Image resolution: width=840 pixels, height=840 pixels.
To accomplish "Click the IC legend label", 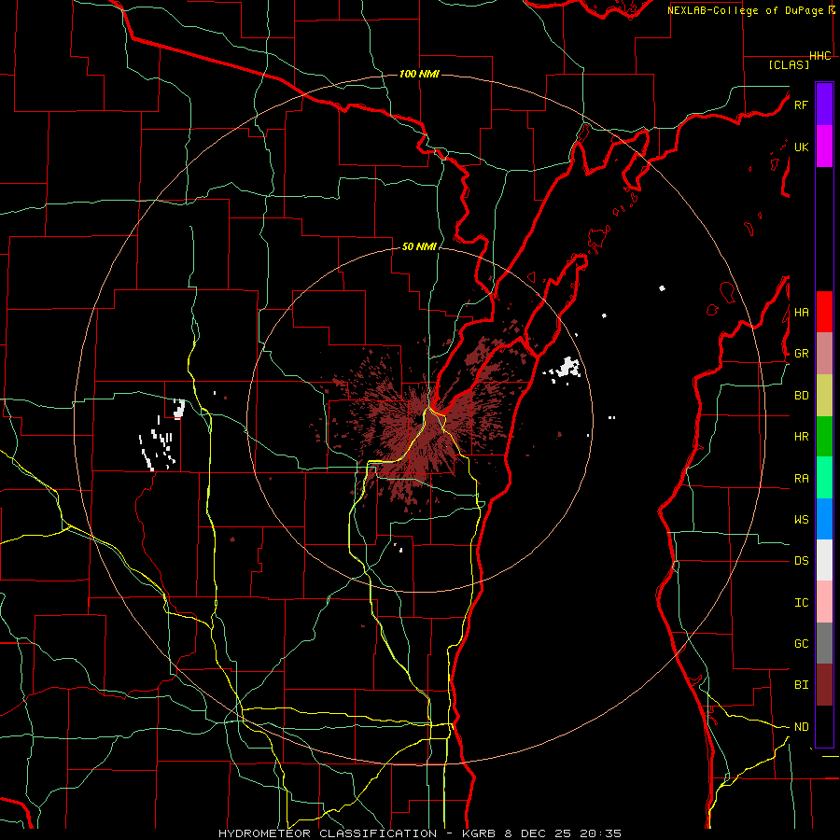I will pyautogui.click(x=801, y=603).
